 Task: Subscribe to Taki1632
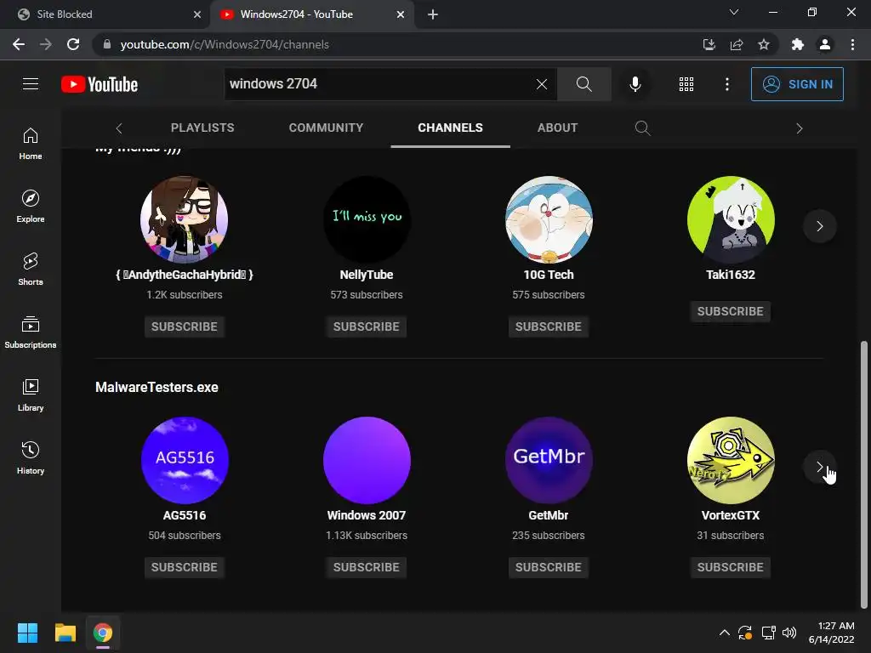click(731, 311)
